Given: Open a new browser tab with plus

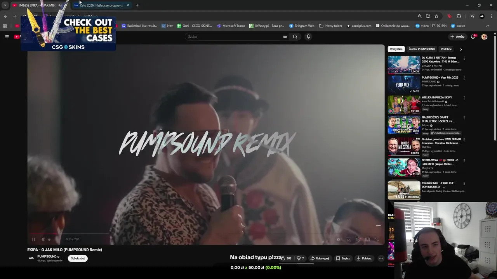Looking at the screenshot, I should point(137,5).
